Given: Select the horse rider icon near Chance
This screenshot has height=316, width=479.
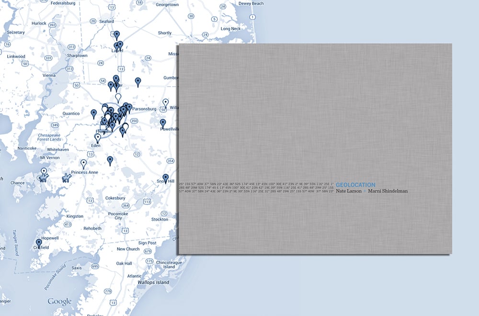Looking at the screenshot, I should (x=44, y=178).
